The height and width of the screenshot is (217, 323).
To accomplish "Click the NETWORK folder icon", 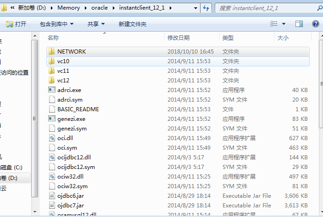I will 51,51.
